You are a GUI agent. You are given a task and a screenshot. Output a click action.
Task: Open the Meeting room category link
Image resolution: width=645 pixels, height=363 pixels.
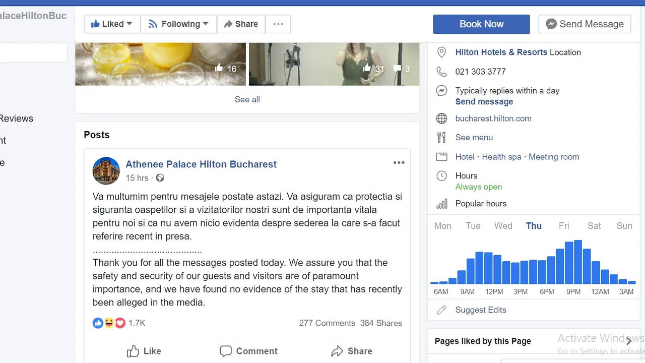pos(554,157)
